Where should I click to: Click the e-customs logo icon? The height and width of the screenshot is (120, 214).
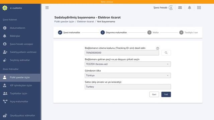[5, 8]
